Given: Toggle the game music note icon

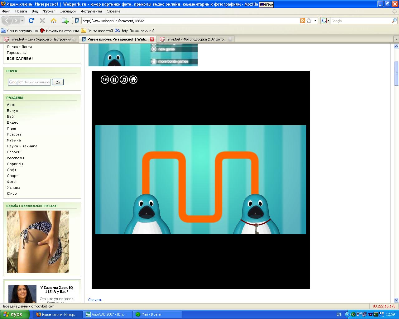Looking at the screenshot, I should coord(124,80).
